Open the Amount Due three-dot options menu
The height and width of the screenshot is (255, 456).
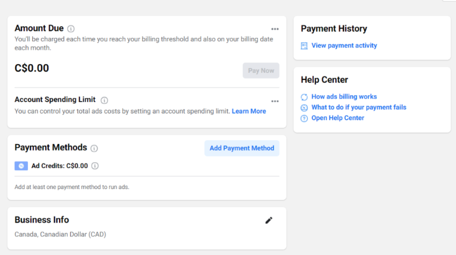[275, 29]
